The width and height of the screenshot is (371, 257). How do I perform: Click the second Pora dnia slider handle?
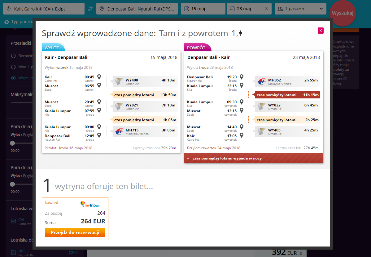(12, 184)
